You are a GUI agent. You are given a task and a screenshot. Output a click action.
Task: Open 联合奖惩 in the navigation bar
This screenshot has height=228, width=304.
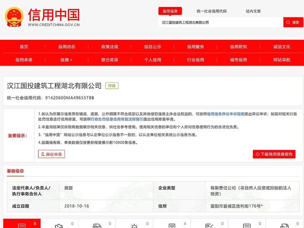110,60
